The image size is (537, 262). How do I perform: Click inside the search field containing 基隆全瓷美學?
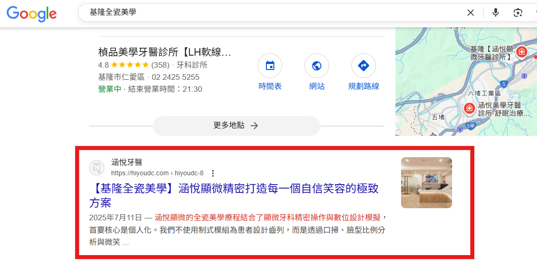point(274,13)
